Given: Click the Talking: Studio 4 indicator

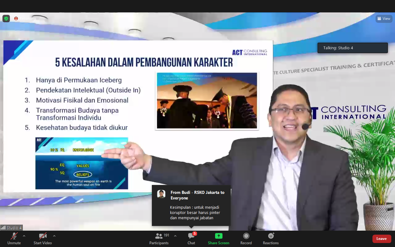Looking at the screenshot, I should (352, 48).
